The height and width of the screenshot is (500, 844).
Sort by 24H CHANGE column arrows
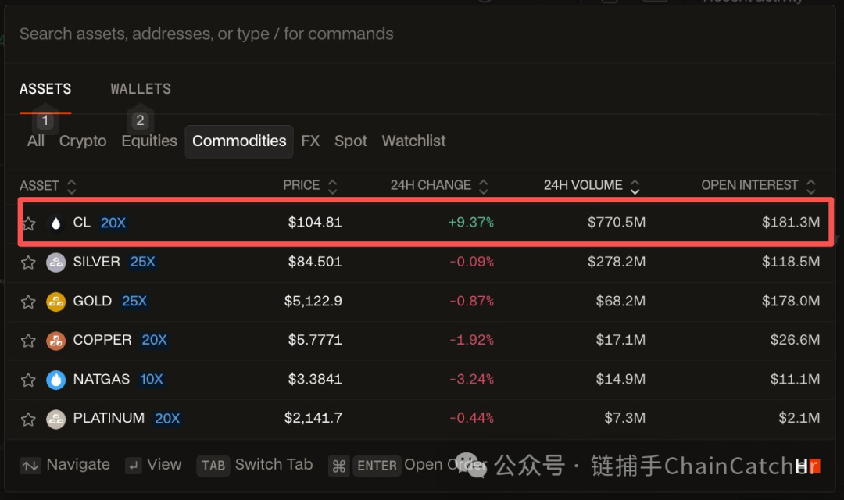point(484,186)
